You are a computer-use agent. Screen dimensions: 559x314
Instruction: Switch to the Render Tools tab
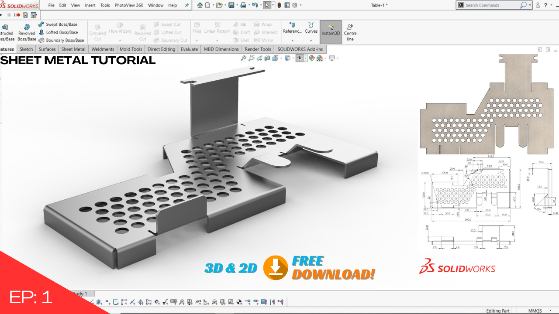[x=258, y=49]
